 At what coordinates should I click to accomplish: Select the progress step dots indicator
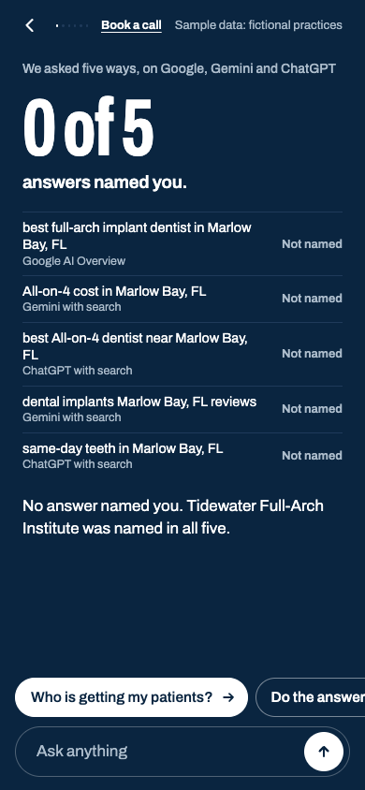(71, 25)
